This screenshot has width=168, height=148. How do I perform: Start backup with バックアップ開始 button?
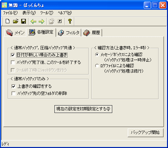(145, 132)
